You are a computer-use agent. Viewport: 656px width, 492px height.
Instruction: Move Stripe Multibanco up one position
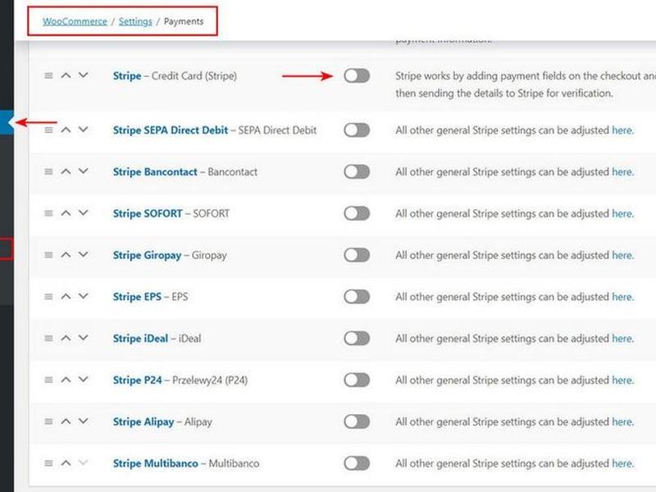pyautogui.click(x=66, y=462)
